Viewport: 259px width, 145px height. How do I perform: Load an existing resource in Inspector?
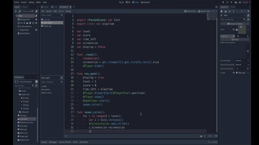(x=225, y=11)
